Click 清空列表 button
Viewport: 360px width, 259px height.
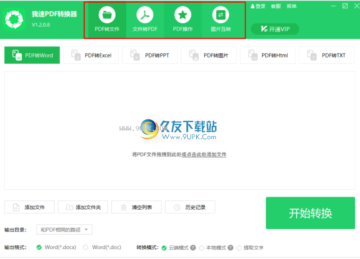[x=137, y=207]
